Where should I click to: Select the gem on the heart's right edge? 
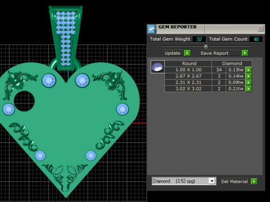click(123, 109)
